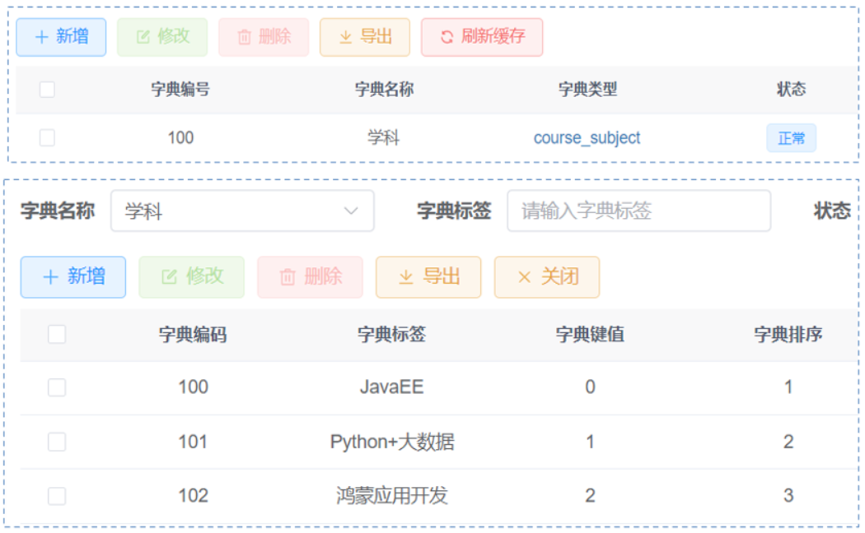Click the 导出 button in the top toolbar
Image resolution: width=865 pixels, height=533 pixels.
pos(365,37)
